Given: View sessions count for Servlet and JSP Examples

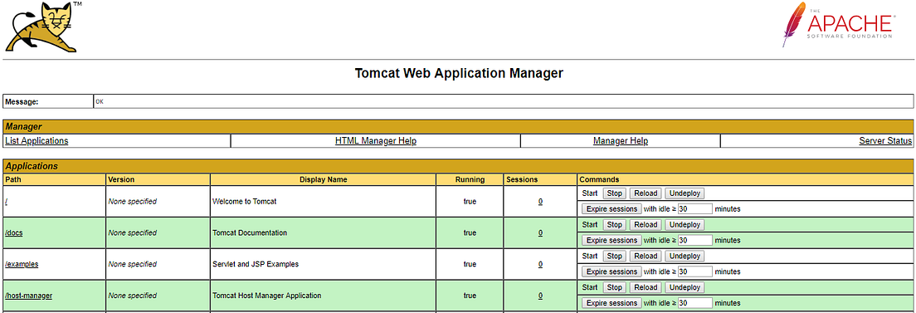Looking at the screenshot, I should (540, 265).
